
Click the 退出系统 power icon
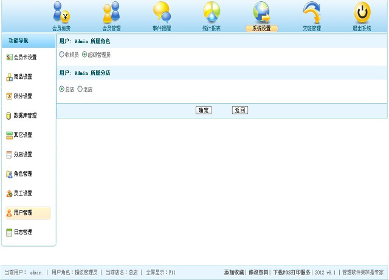(362, 13)
